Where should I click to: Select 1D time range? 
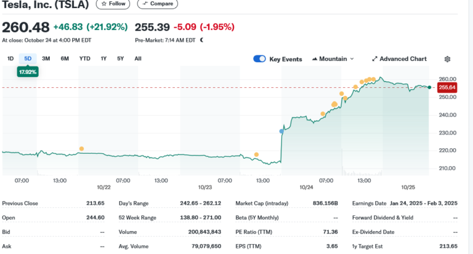(10, 58)
